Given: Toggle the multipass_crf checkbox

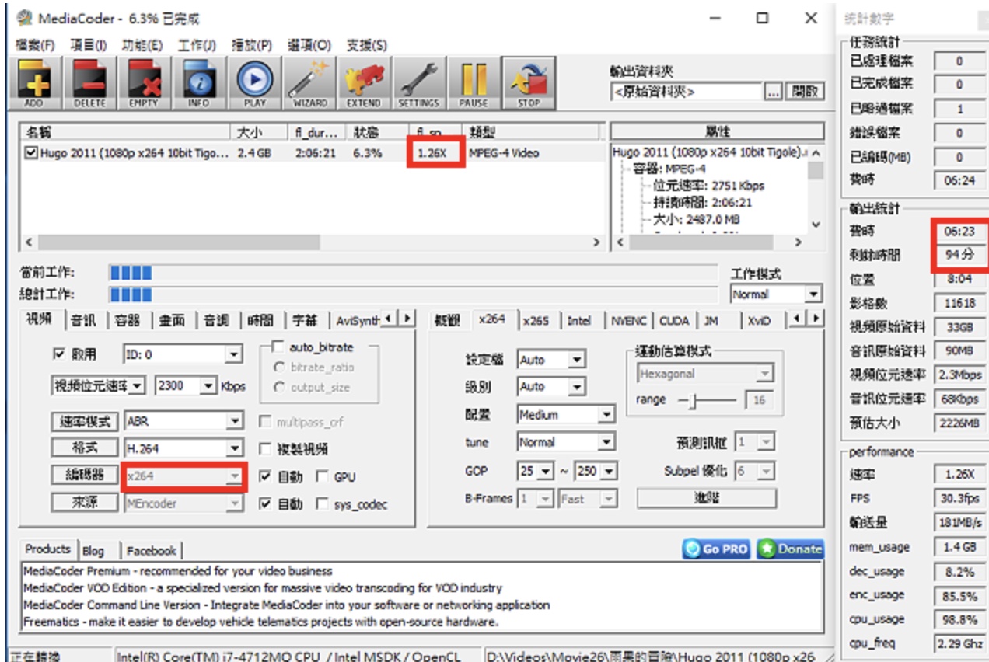Looking at the screenshot, I should 264,422.
